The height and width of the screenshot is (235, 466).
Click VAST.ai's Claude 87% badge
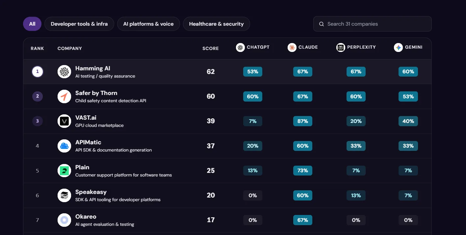tap(303, 121)
